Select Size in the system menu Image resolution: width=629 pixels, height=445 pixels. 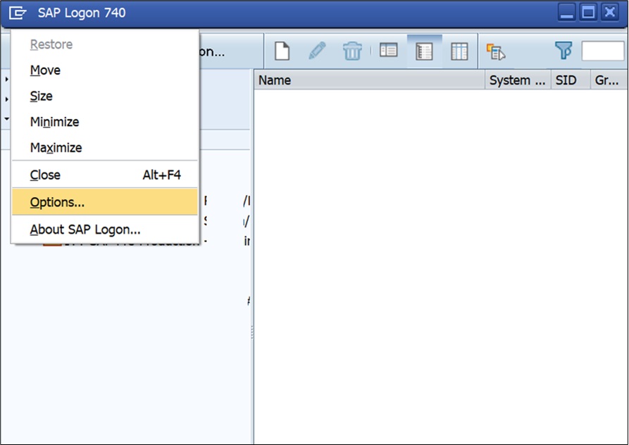coord(104,96)
